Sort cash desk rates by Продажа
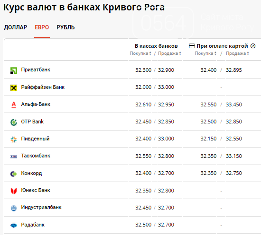Image resolution: width=261 pixels, height=235 pixels. tap(169, 53)
